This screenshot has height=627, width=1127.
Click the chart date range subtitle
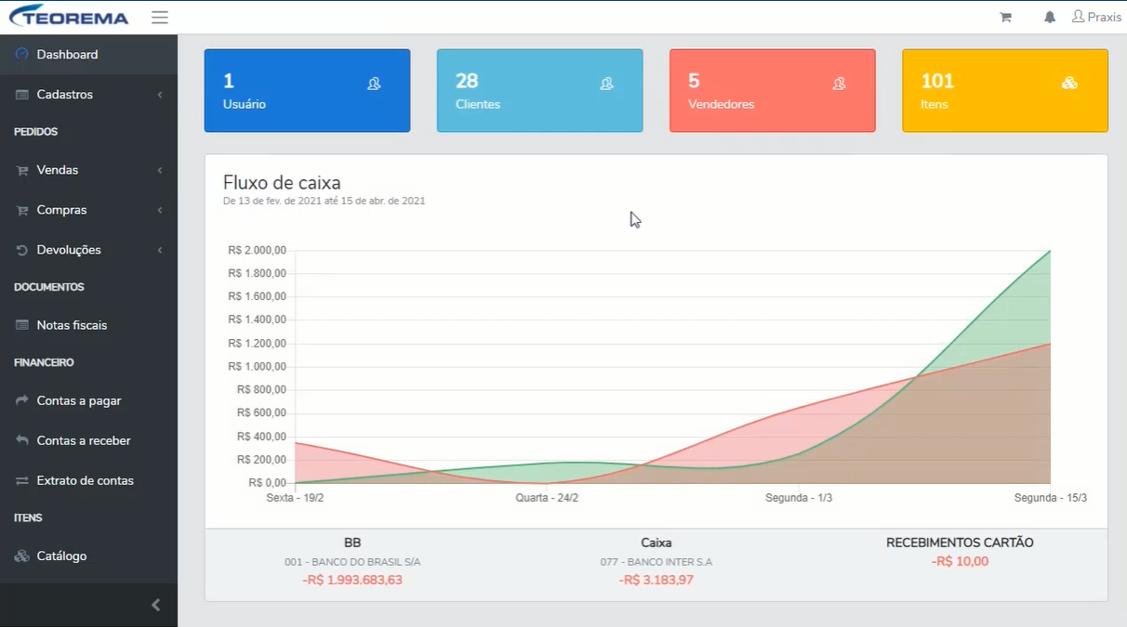pos(324,201)
